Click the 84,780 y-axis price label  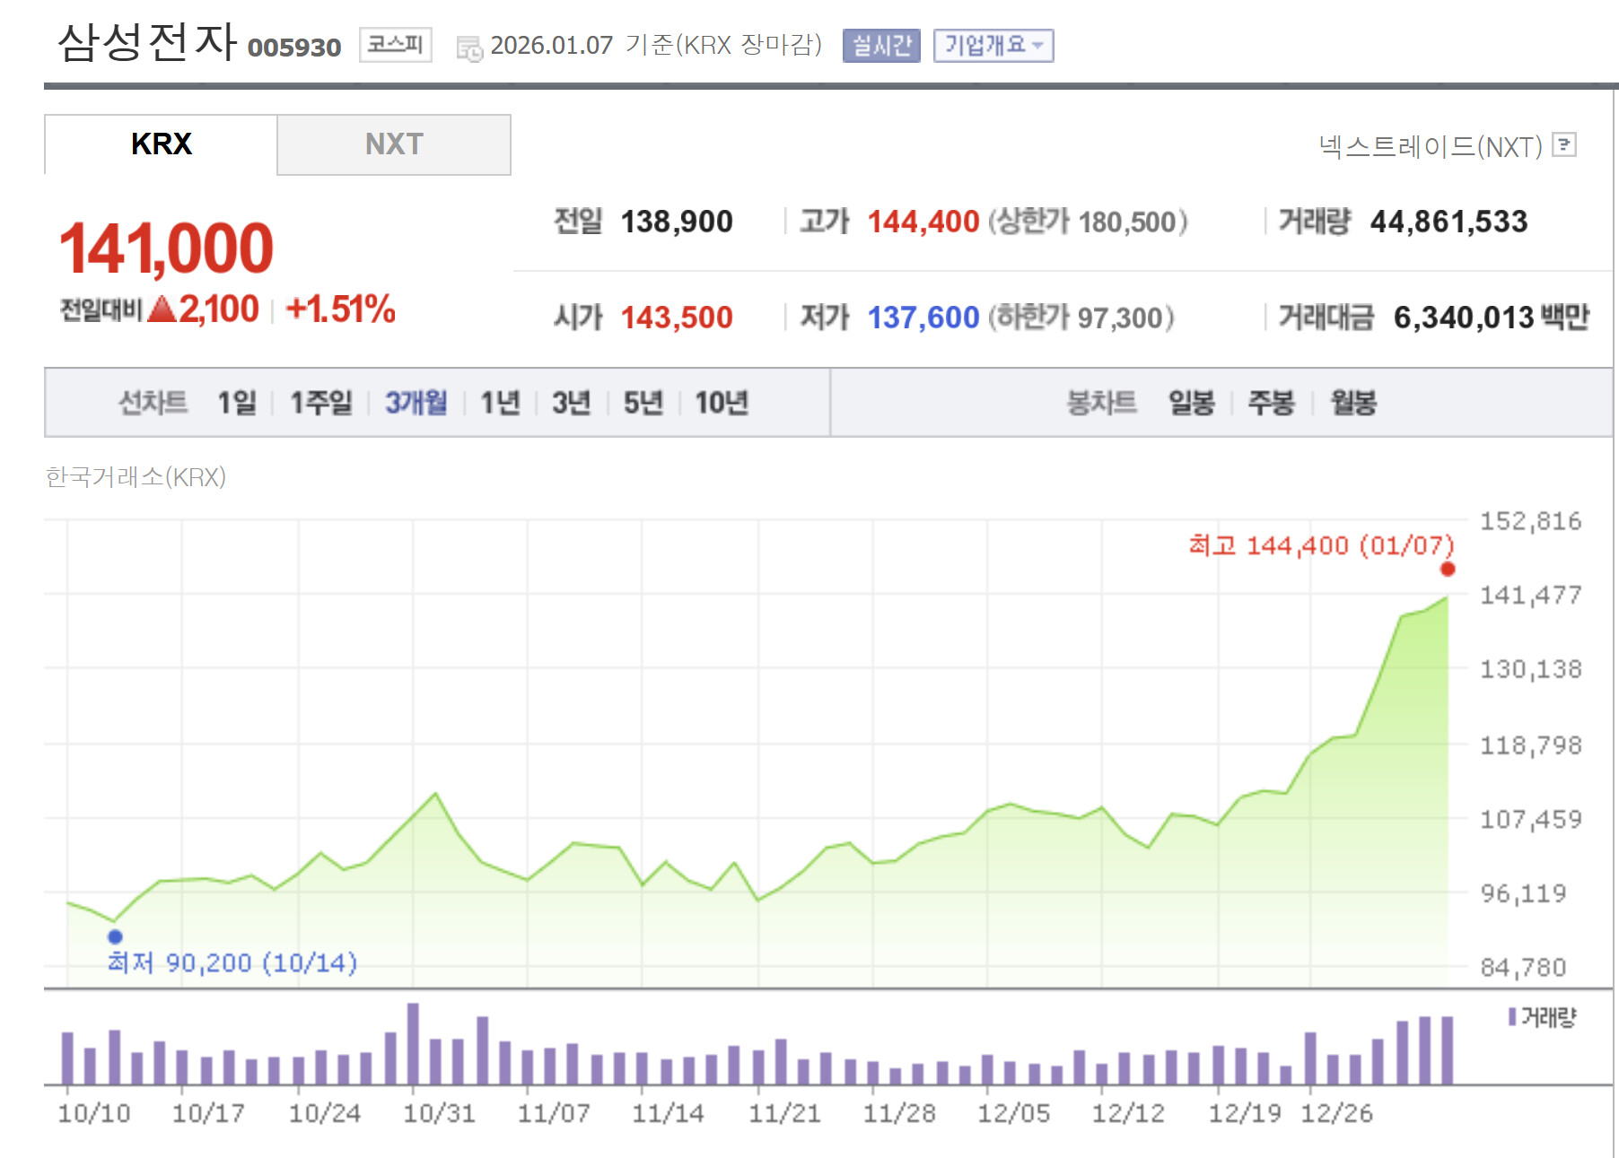(x=1523, y=968)
